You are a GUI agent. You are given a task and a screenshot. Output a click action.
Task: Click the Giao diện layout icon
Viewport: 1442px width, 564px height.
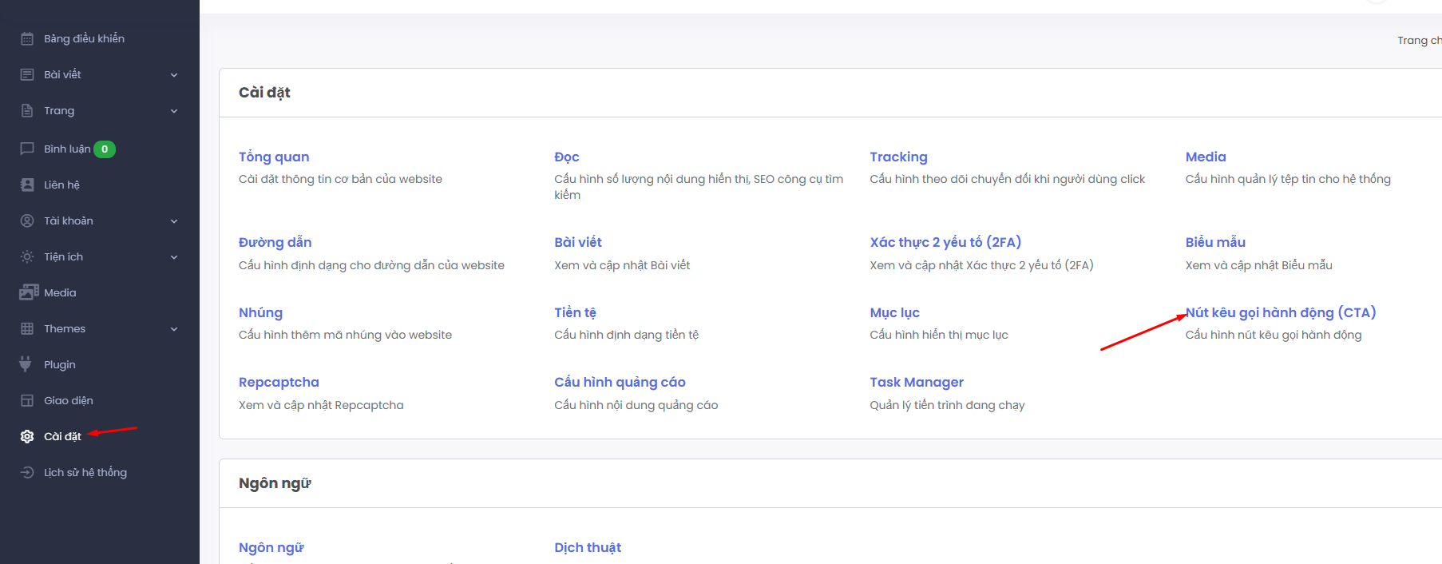[27, 400]
